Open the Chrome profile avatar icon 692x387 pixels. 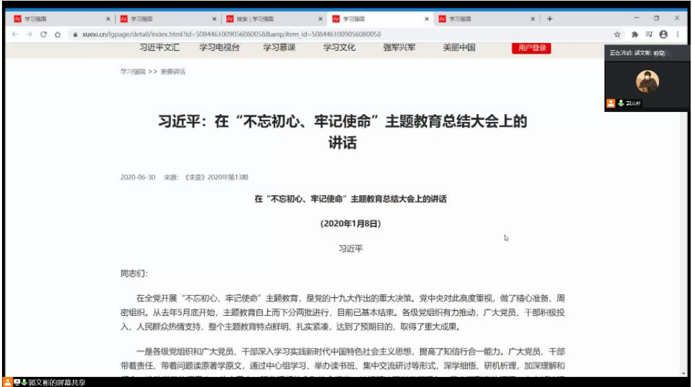[x=663, y=34]
